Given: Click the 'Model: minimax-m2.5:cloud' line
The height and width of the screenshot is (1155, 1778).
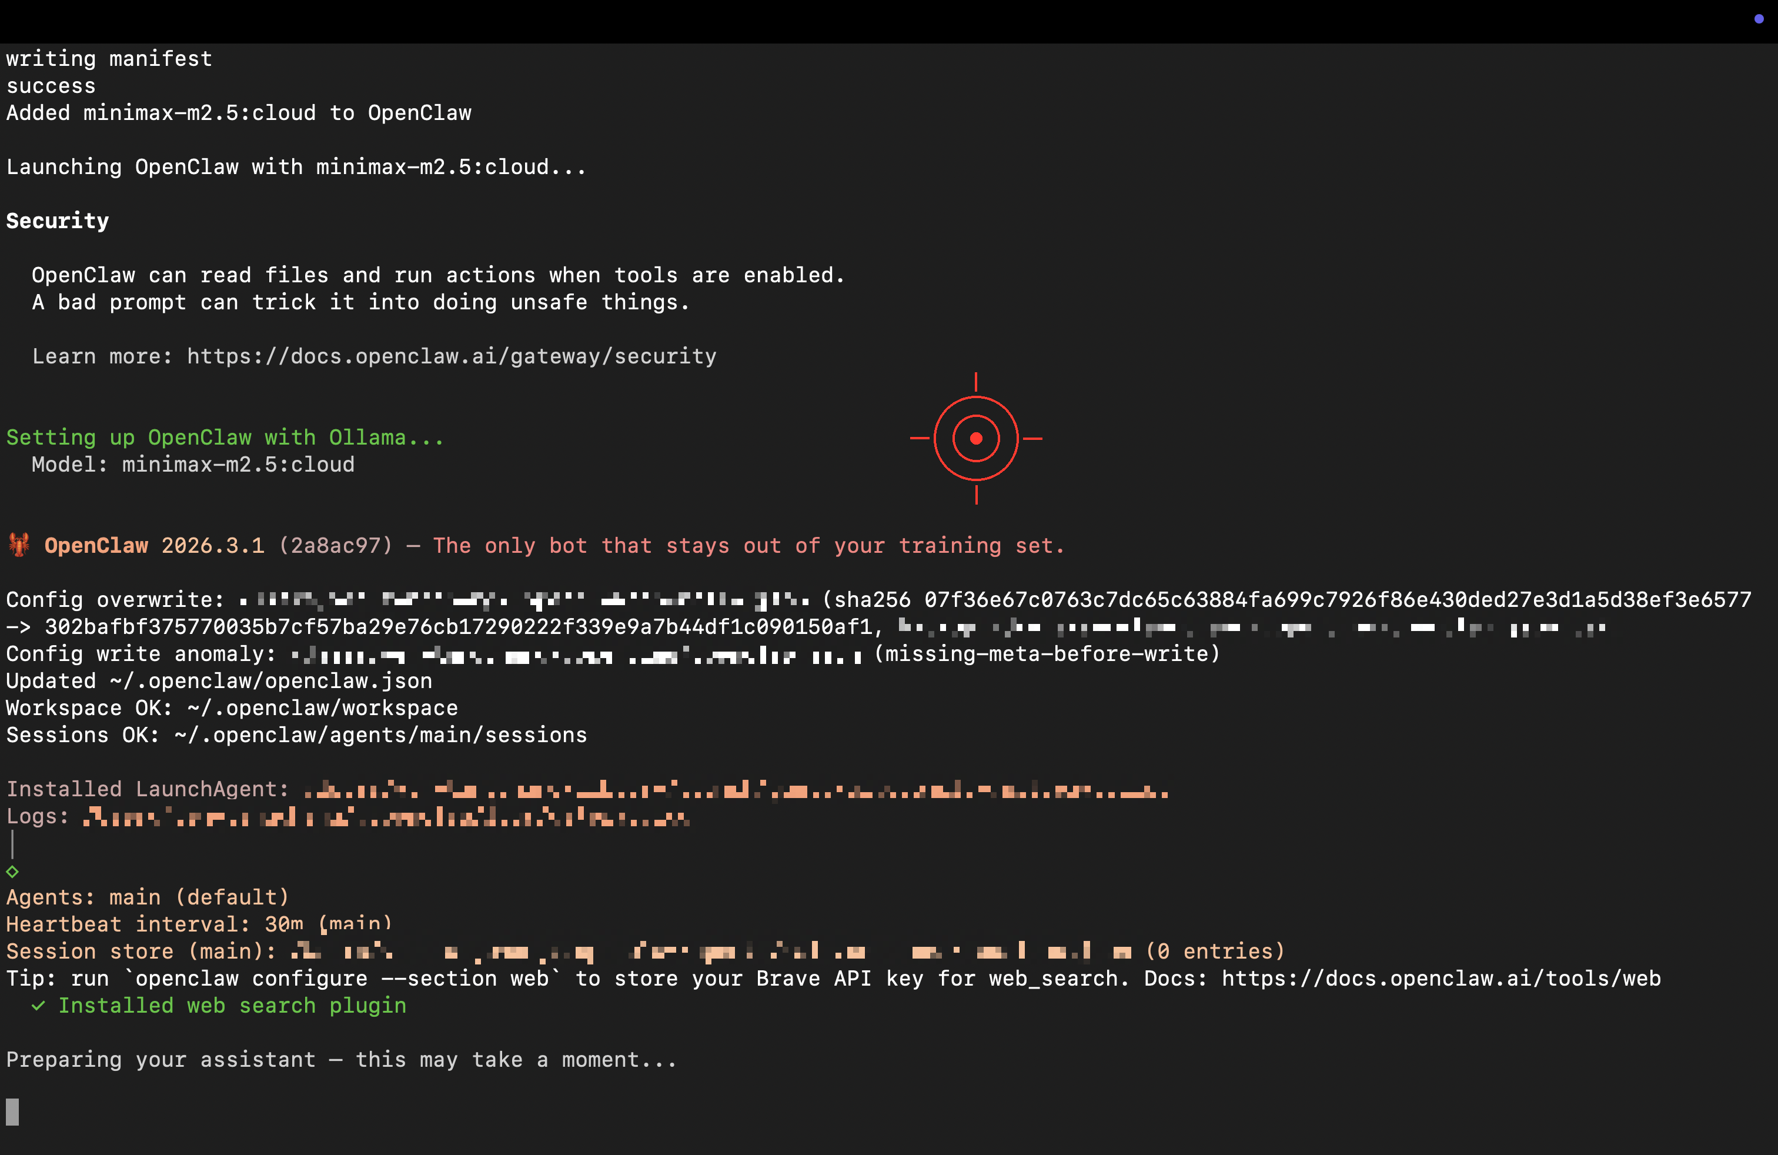Looking at the screenshot, I should pos(193,465).
